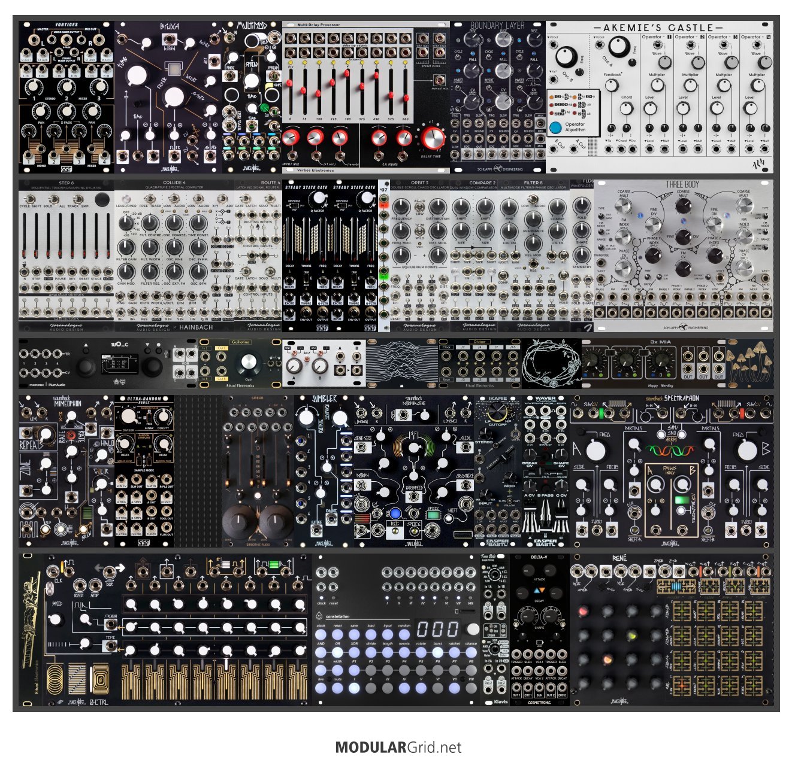This screenshot has height=760, width=798.
Task: Click the divide button on Constellation
Action: point(371,652)
